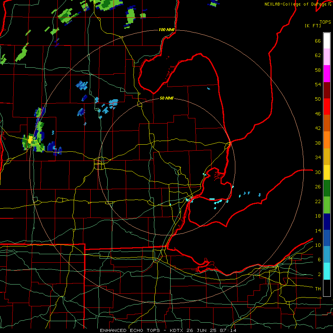Click the bright red 50 K FT legend swatch
333x333 pixels.
coord(327,107)
